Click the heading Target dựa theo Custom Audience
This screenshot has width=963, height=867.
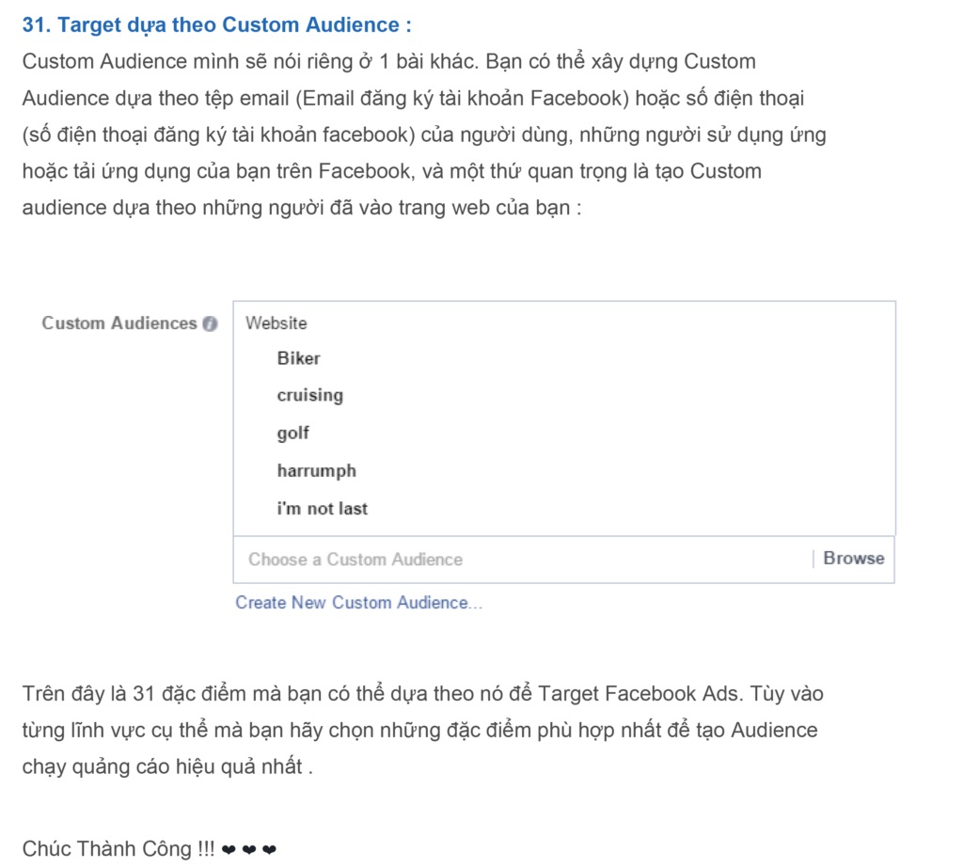(x=214, y=25)
